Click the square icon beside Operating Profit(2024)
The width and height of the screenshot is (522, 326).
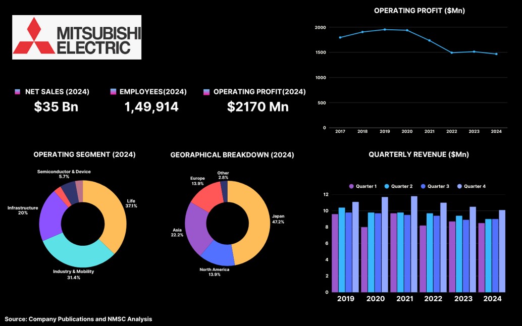click(x=206, y=92)
